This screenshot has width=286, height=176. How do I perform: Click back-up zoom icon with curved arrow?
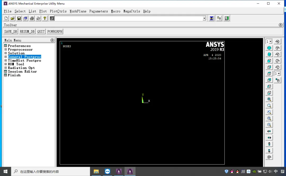tap(269, 112)
